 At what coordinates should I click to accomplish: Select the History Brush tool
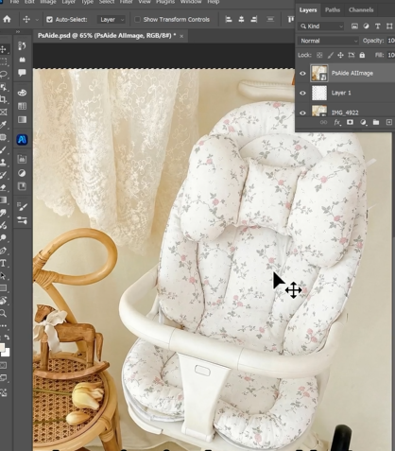3,175
